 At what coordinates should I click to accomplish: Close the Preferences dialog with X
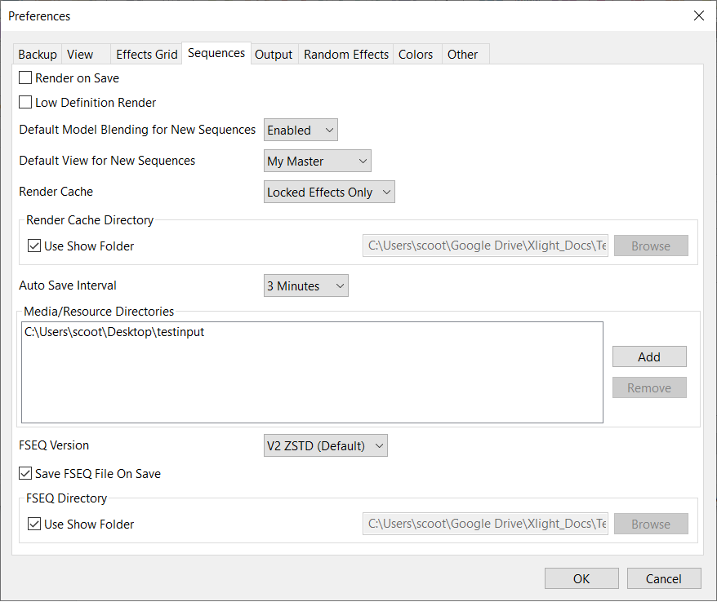click(x=699, y=16)
